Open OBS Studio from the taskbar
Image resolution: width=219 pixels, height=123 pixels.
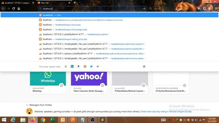[92, 120]
